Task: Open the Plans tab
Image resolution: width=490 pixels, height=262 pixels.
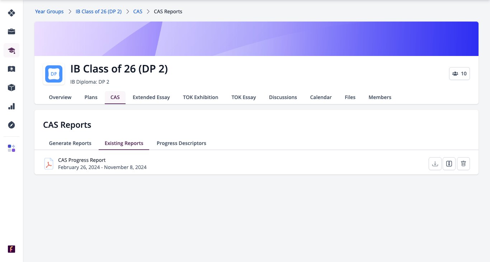Action: [x=91, y=97]
